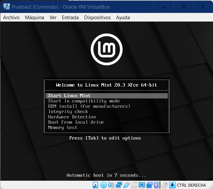Click the optical disc drive status icon
The image size is (213, 189).
click(103, 185)
